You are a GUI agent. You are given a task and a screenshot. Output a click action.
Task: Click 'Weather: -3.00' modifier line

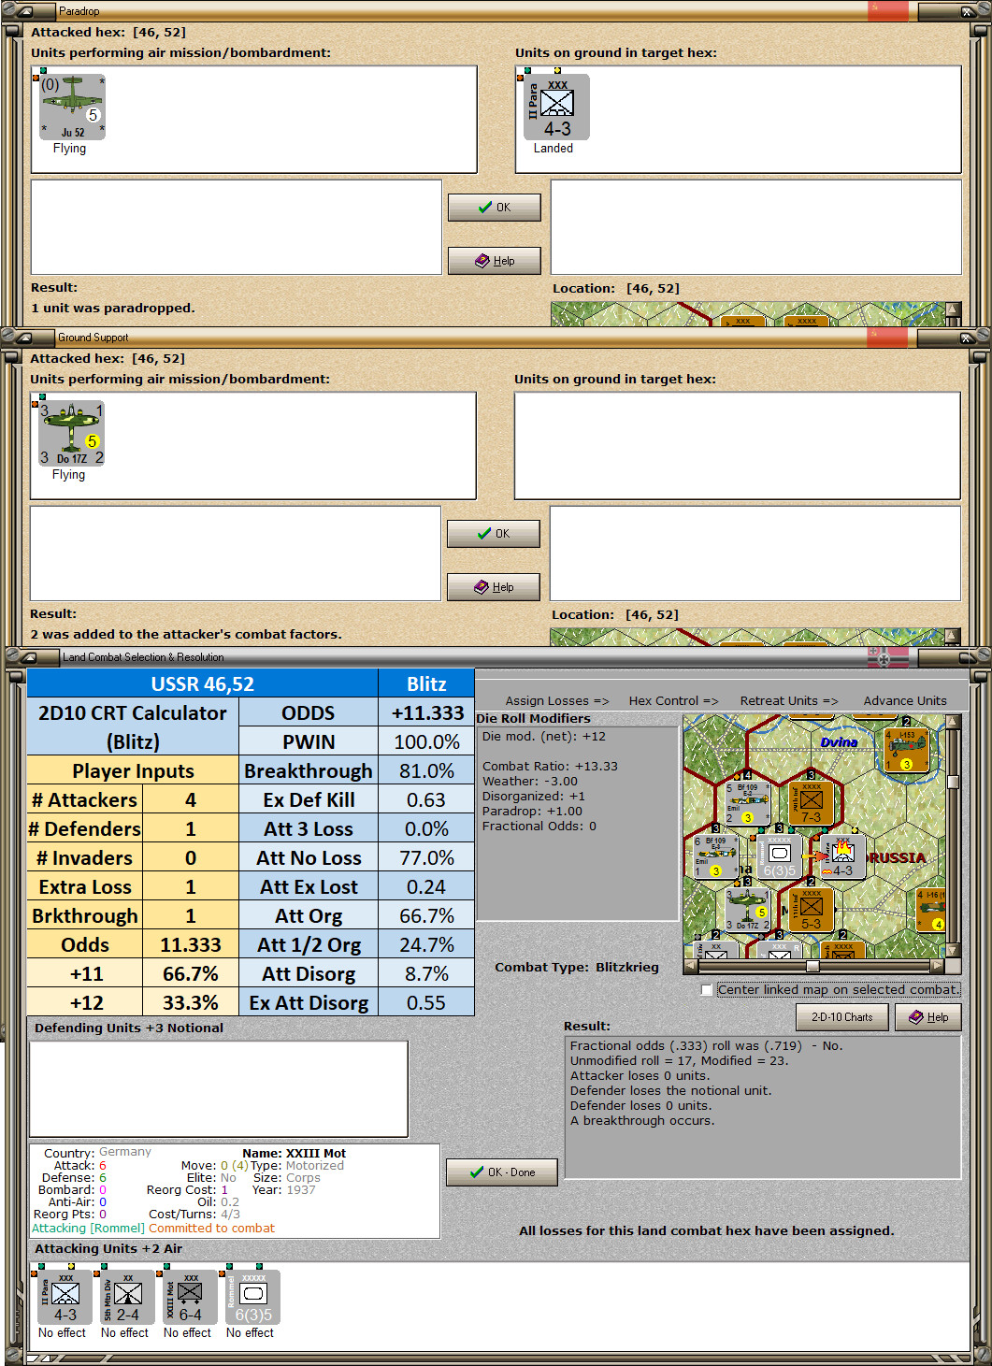(x=530, y=781)
